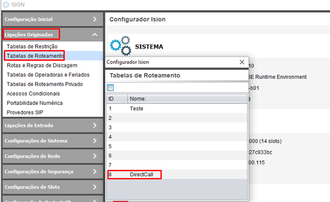Open Portabilidade Numérica
The width and height of the screenshot is (330, 202).
point(35,103)
